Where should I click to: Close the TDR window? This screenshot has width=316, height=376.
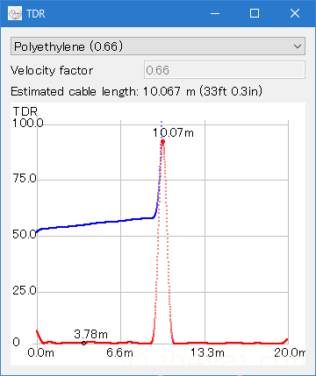(295, 13)
